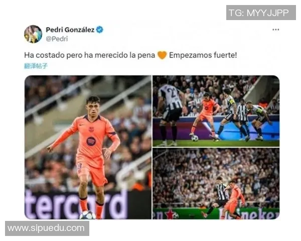Click the blue verified badge

coord(100,30)
